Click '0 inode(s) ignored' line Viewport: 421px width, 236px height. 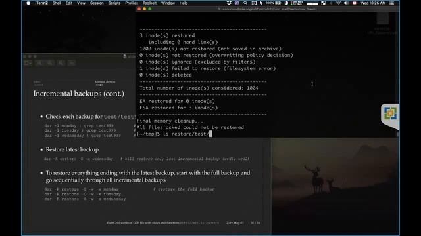click(197, 62)
